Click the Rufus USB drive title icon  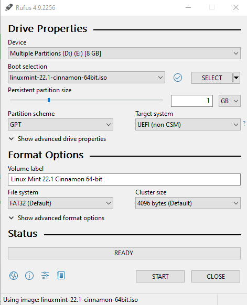click(x=9, y=7)
